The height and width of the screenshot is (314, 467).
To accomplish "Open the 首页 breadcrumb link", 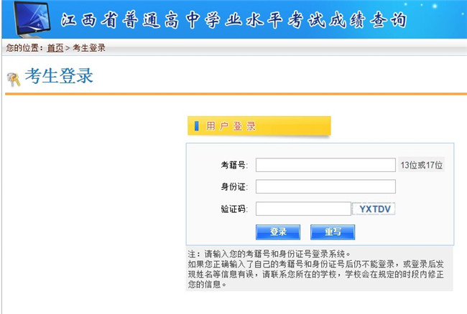I will pyautogui.click(x=55, y=48).
